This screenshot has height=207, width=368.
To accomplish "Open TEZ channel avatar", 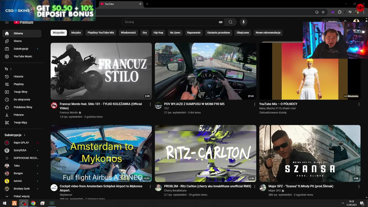I will [x=158, y=106].
